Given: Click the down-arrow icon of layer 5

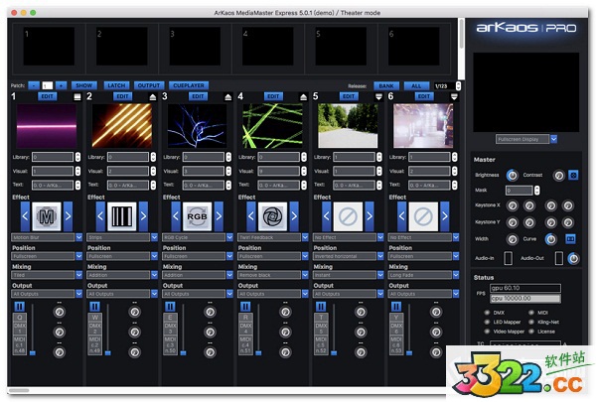Looking at the screenshot, I should point(378,97).
